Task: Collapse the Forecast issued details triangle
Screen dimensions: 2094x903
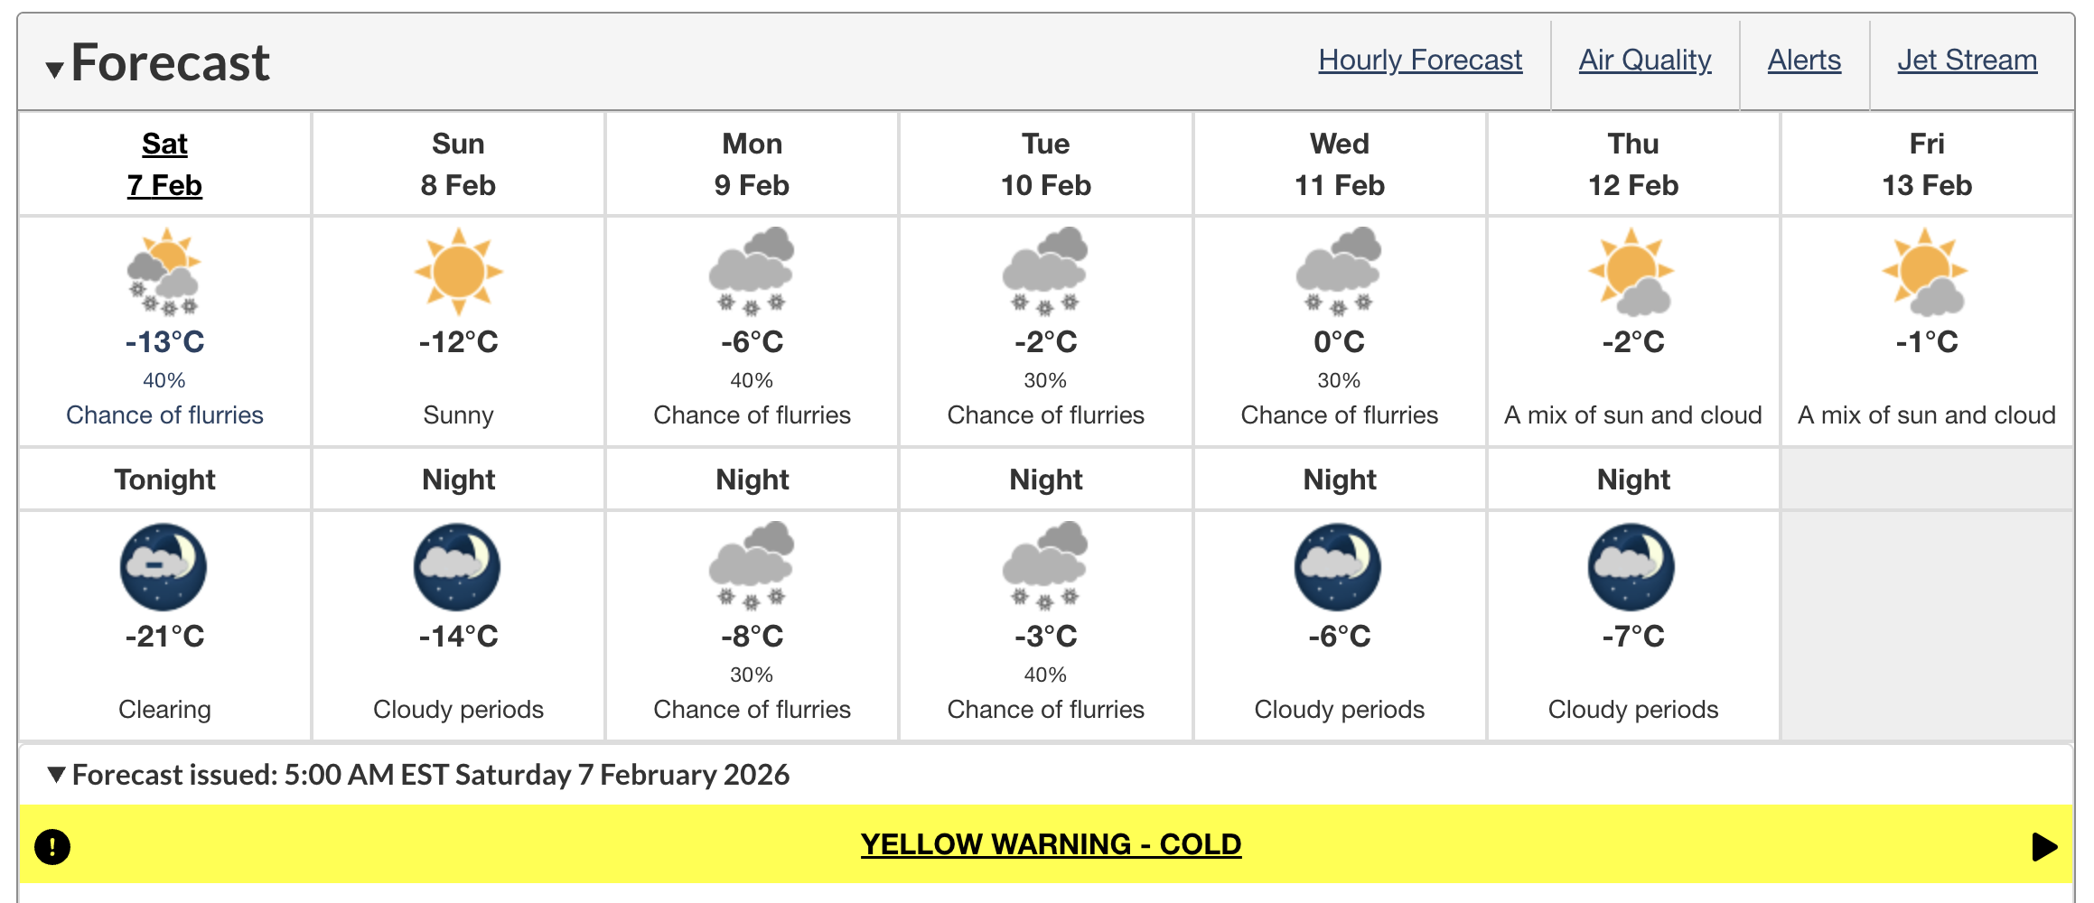Action: coord(57,775)
